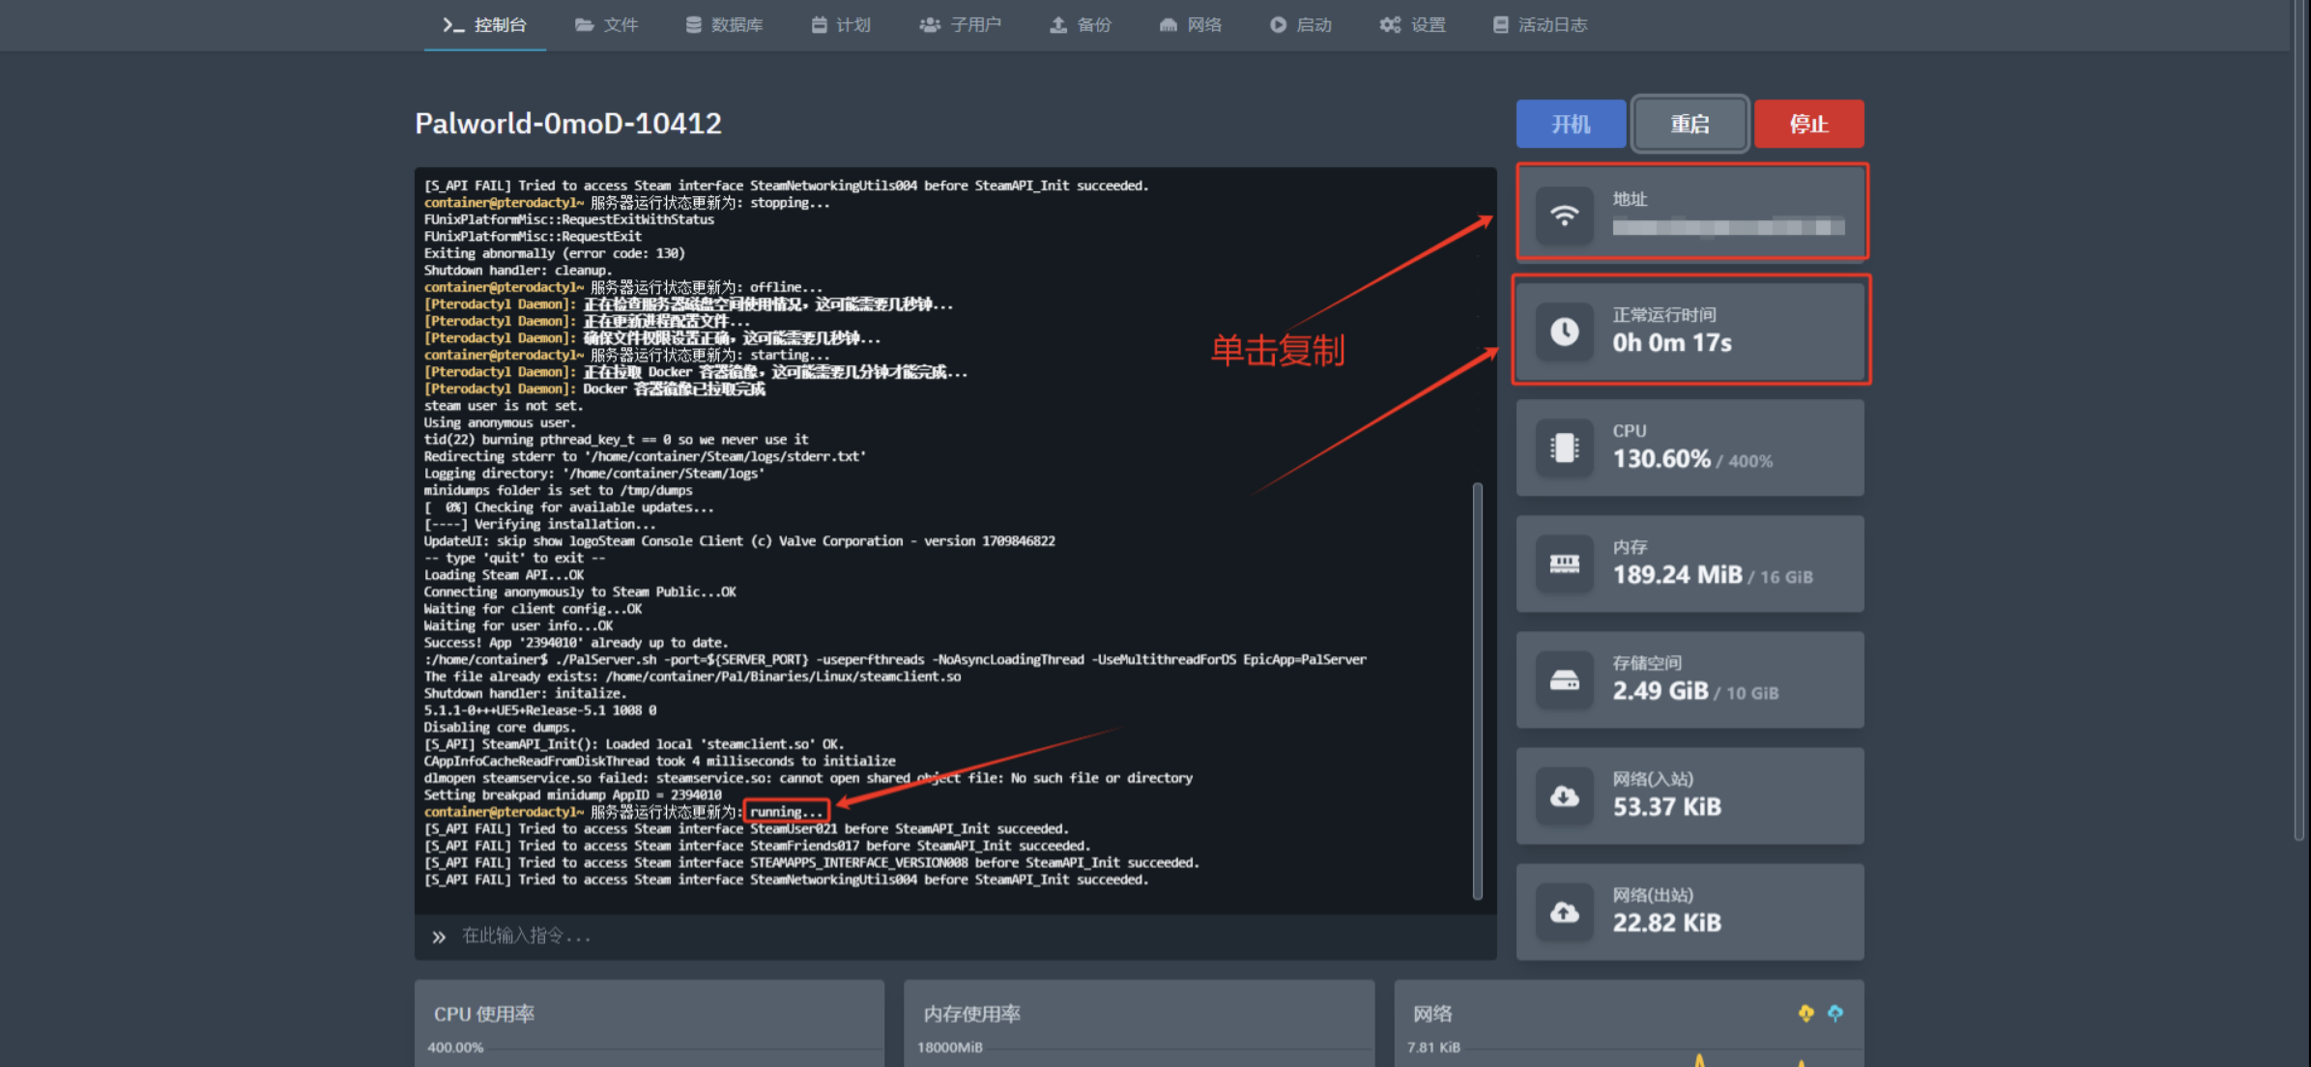Click the uptime value 0h 0m 17s
The width and height of the screenshot is (2311, 1067).
(x=1672, y=343)
